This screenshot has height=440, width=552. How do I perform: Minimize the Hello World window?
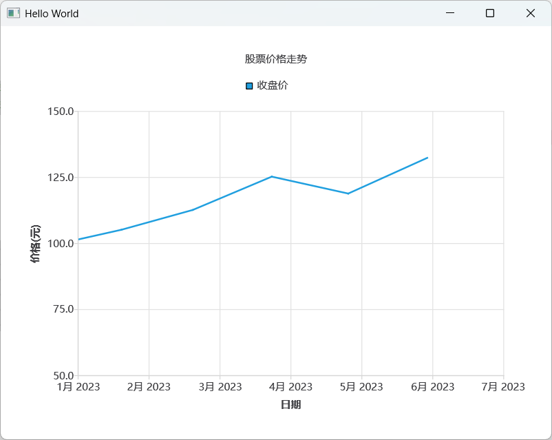pos(450,13)
